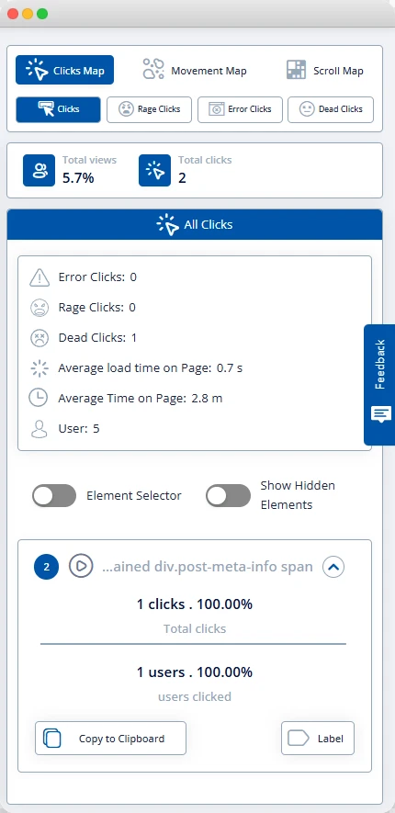Enable the Element Selector toggle

tap(54, 496)
